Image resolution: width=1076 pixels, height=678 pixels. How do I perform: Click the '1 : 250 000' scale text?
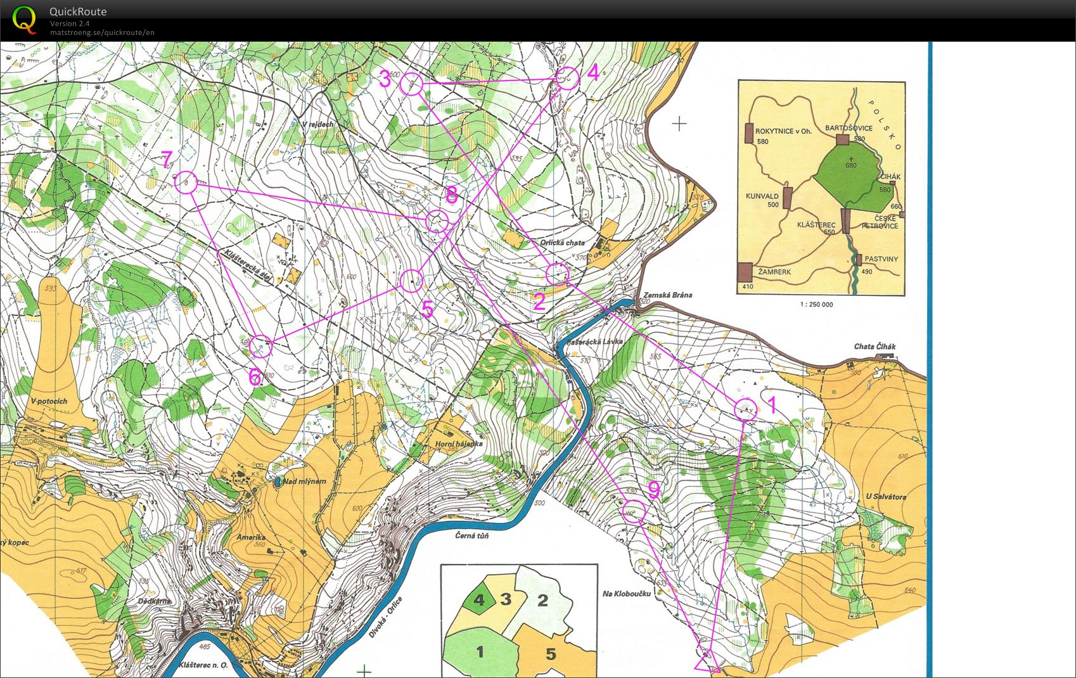pyautogui.click(x=817, y=304)
